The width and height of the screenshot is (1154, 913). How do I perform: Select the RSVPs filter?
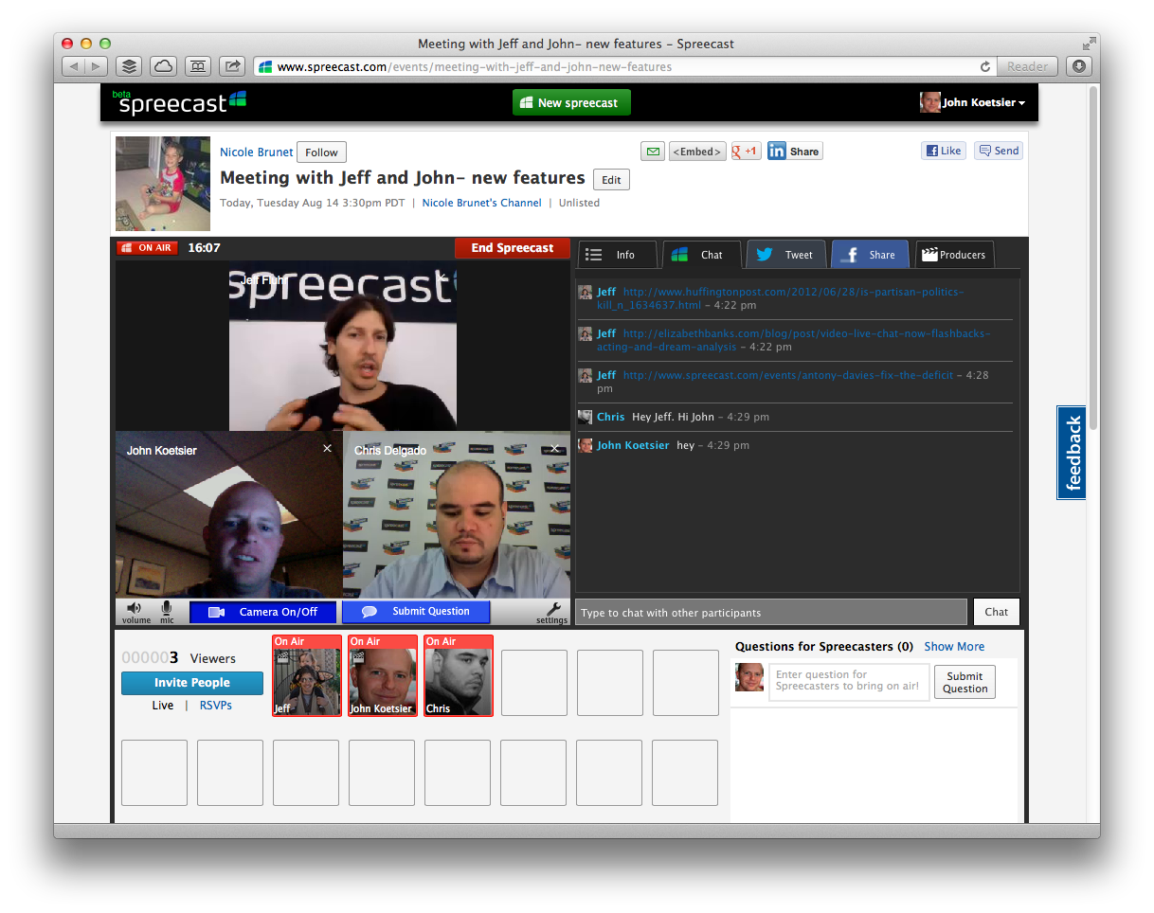[216, 706]
